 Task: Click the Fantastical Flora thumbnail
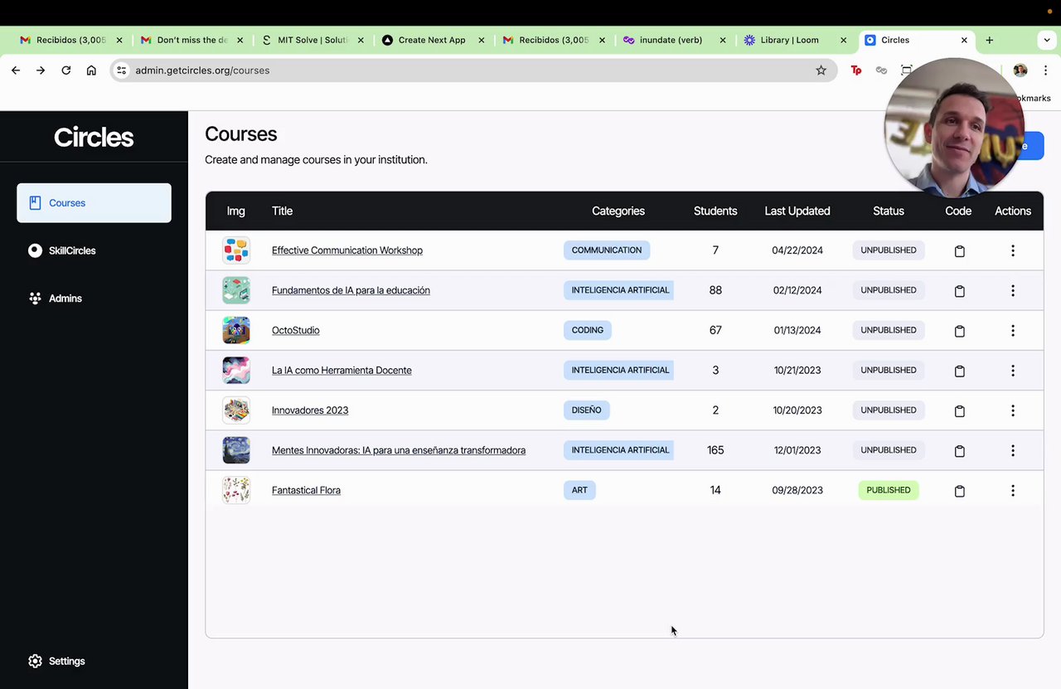click(x=236, y=490)
